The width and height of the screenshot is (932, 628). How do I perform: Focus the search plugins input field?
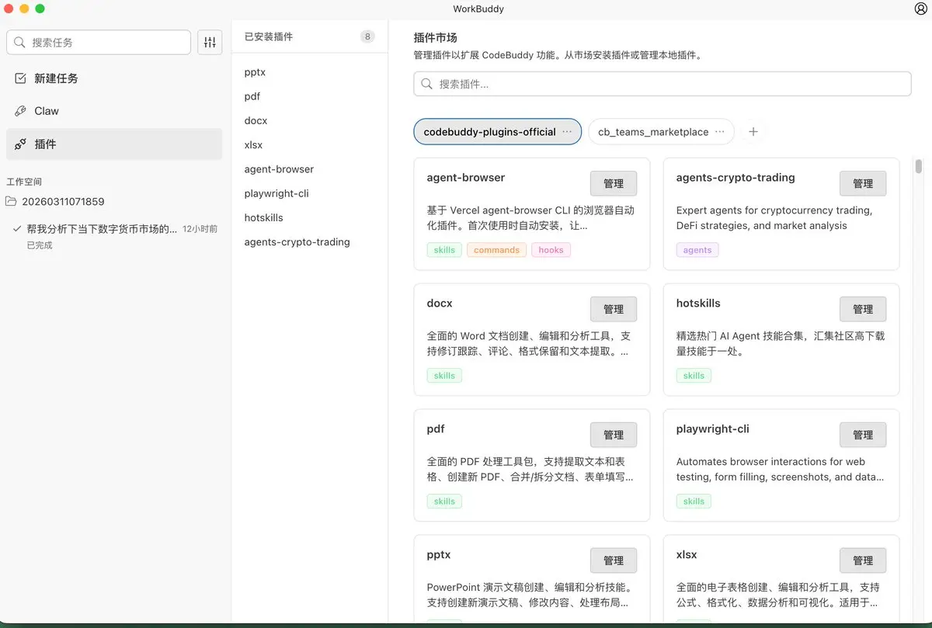(668, 84)
